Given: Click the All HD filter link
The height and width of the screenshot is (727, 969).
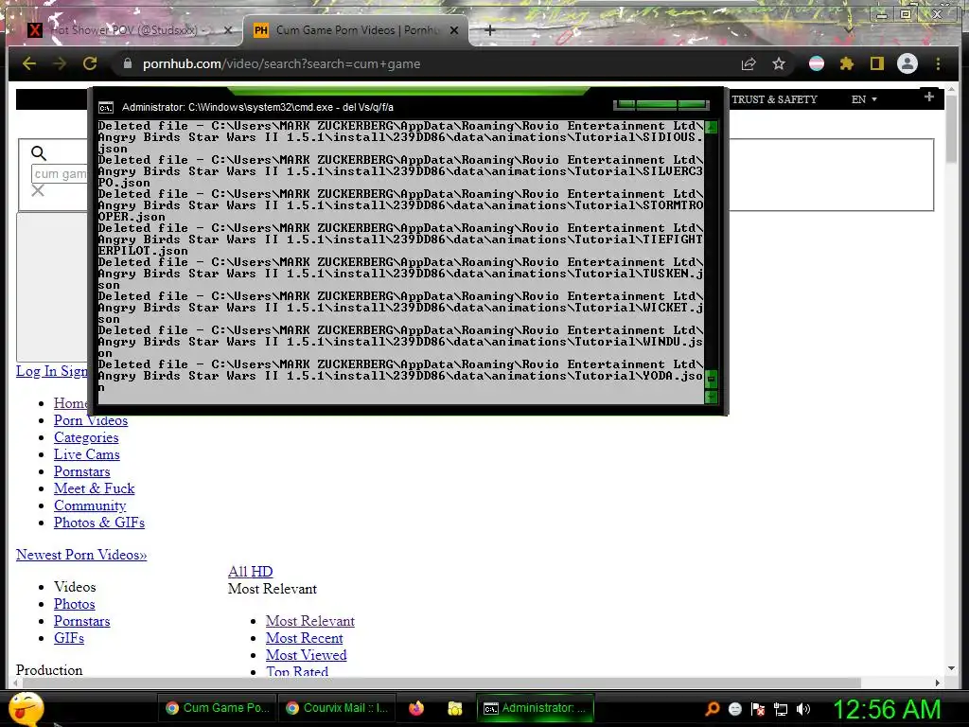Looking at the screenshot, I should pos(250,571).
